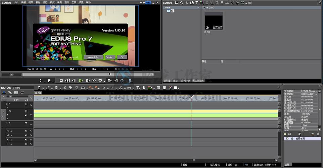
Task: Click the Add Title T icon in bin toolbar
Action: (x=196, y=3)
